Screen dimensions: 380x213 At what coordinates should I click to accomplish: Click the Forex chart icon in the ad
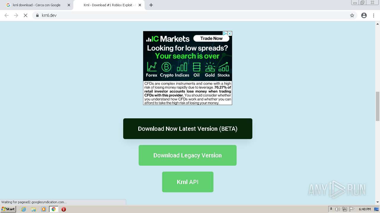(x=152, y=67)
